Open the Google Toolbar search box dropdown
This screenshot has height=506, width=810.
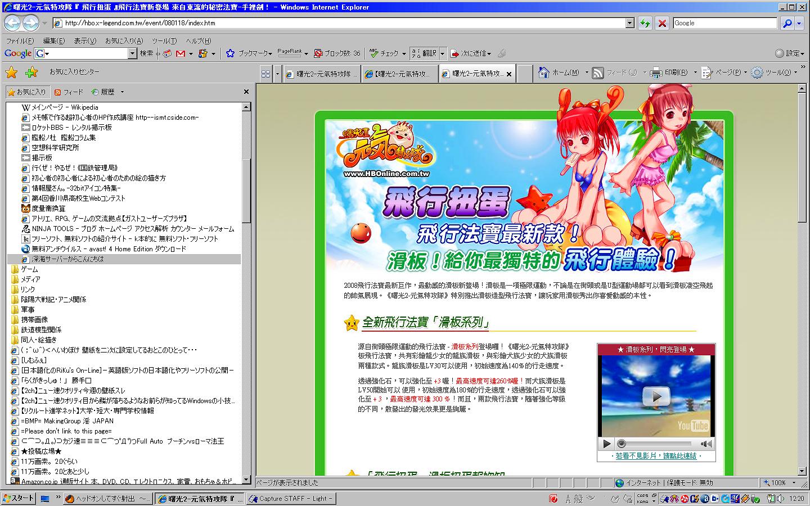133,53
